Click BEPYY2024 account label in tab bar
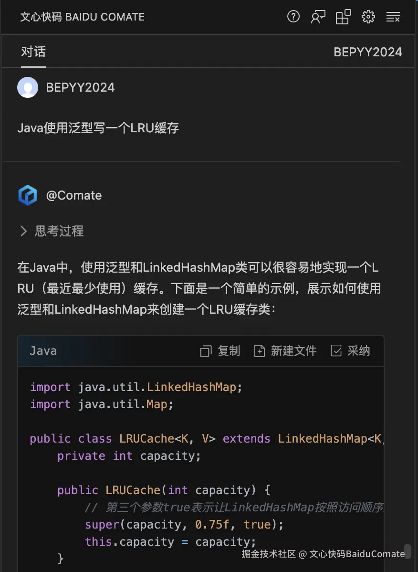The height and width of the screenshot is (572, 418). [367, 52]
